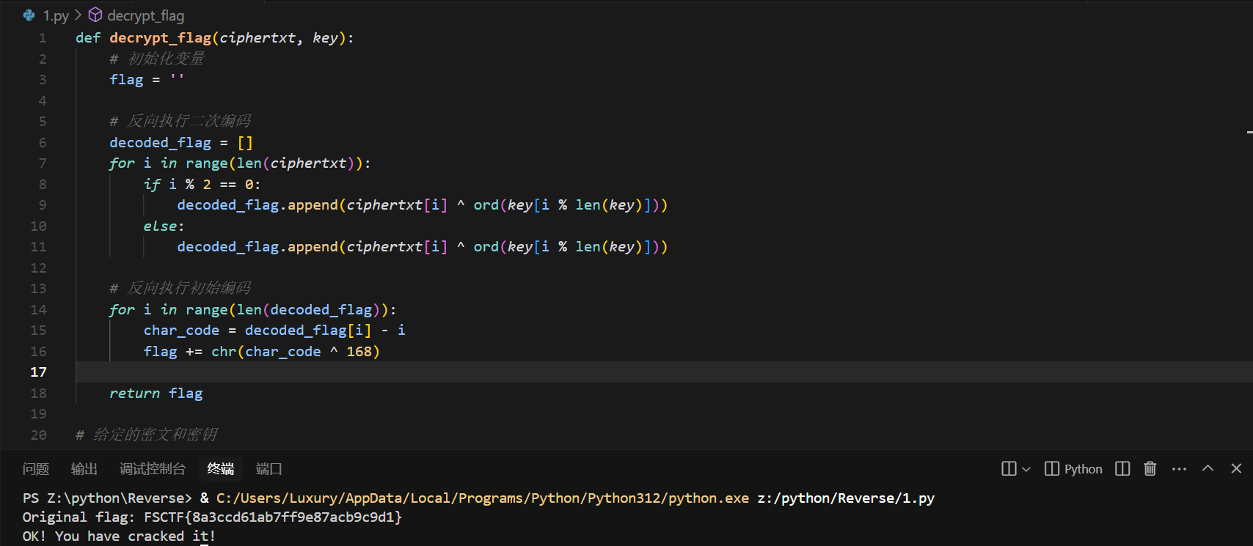Viewport: 1253px width, 546px height.
Task: Click the decrypt_flag breadcrumb symbol
Action: 146,15
